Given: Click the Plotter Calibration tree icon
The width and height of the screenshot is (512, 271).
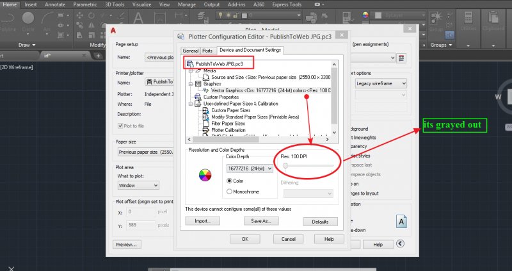Looking at the screenshot, I should pyautogui.click(x=206, y=130).
